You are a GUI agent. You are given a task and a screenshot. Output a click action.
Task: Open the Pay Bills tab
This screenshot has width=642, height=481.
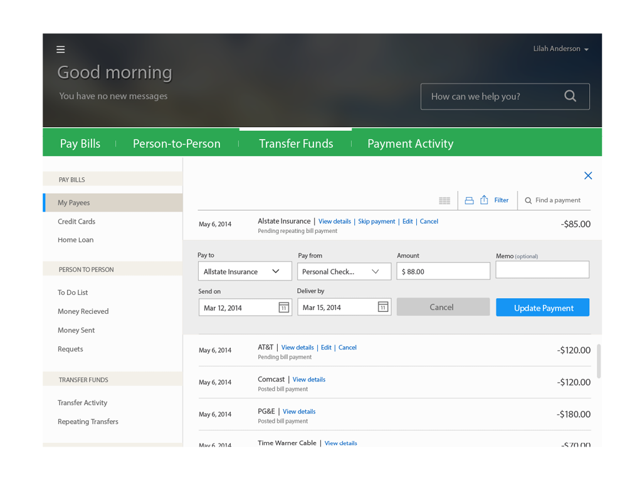tap(80, 143)
